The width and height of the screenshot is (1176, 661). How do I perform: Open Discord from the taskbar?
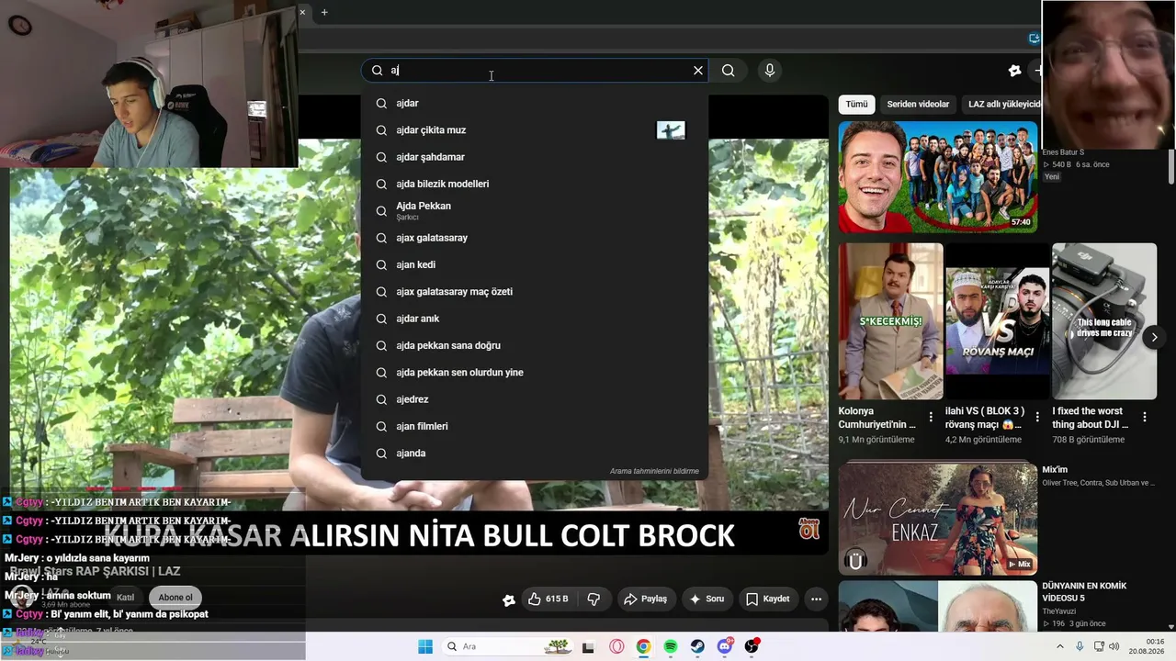click(725, 646)
